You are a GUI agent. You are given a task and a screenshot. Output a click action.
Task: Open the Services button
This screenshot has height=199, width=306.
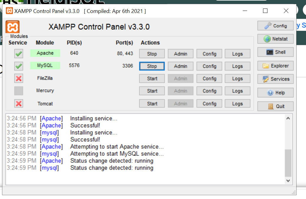(x=275, y=79)
